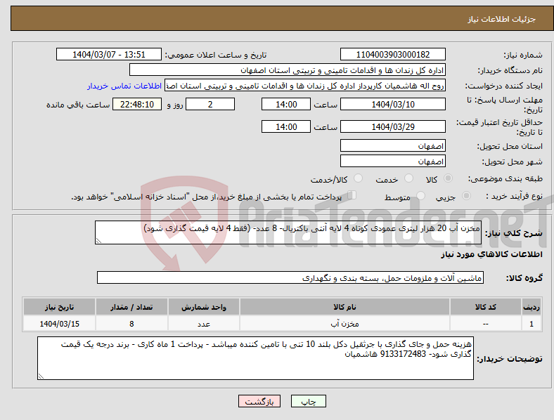Click the تعداد / مقدار column header
554x420 pixels.
tap(131, 307)
